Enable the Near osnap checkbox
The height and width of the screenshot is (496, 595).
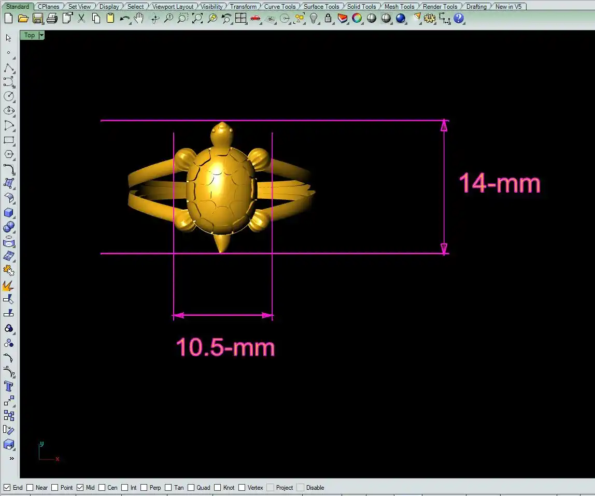coord(30,487)
